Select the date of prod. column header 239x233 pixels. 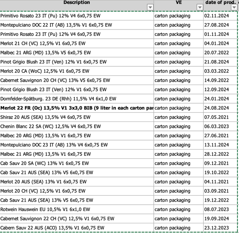tap(221, 5)
